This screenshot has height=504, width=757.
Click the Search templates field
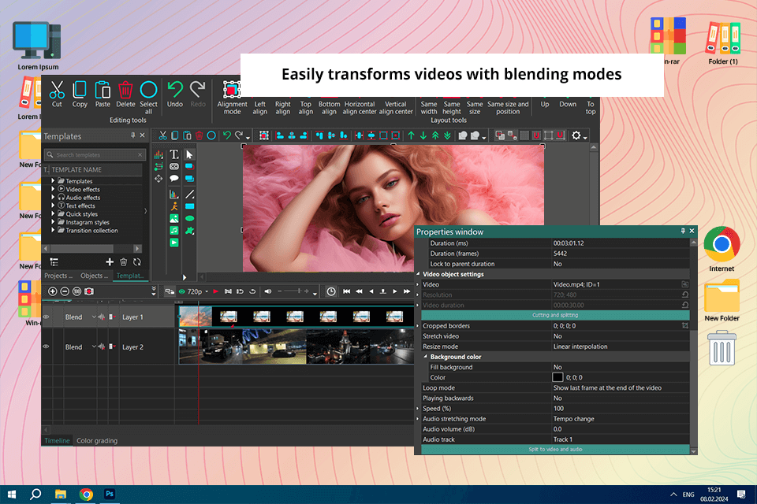(x=95, y=155)
